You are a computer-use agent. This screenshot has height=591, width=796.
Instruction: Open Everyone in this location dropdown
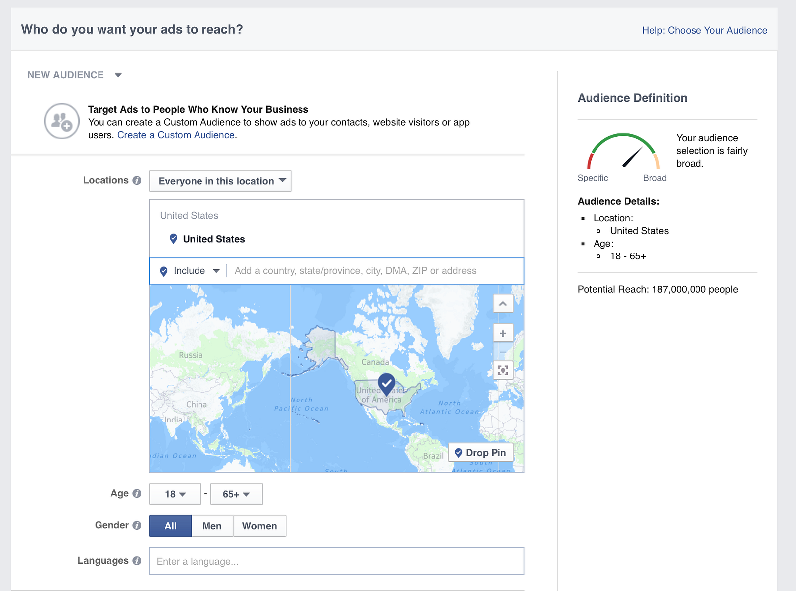click(x=220, y=181)
